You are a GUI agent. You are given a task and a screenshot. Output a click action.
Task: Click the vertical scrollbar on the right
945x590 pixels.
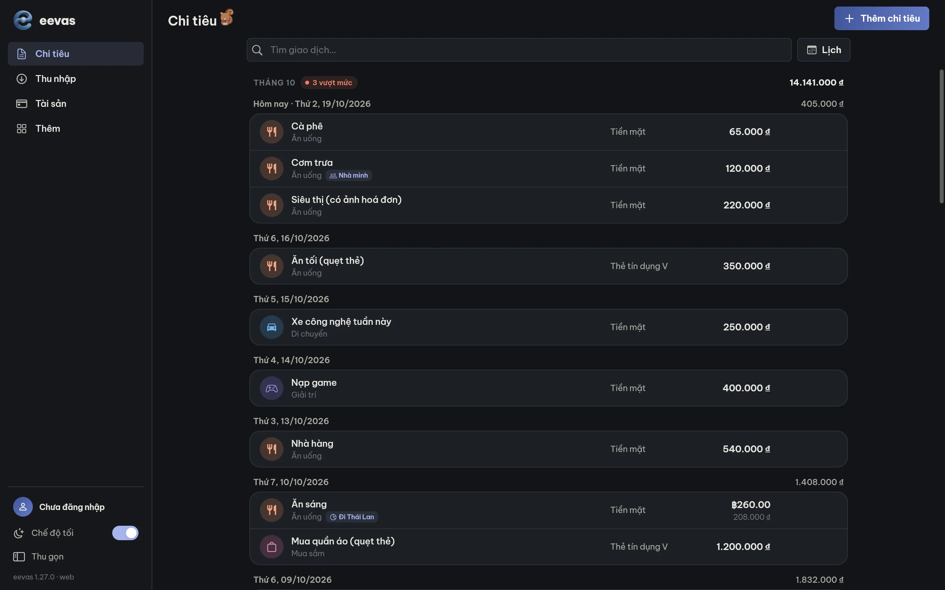[941, 137]
